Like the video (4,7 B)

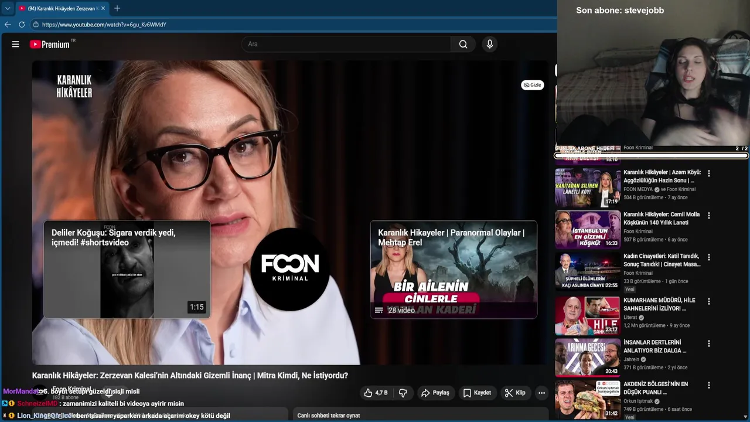[x=376, y=393]
